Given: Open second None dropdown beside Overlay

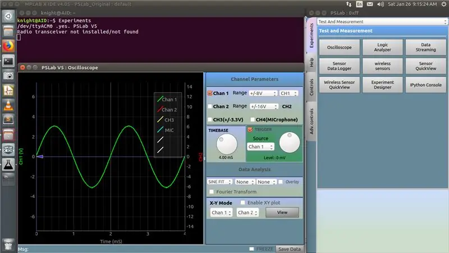Looking at the screenshot, I should (266, 182).
